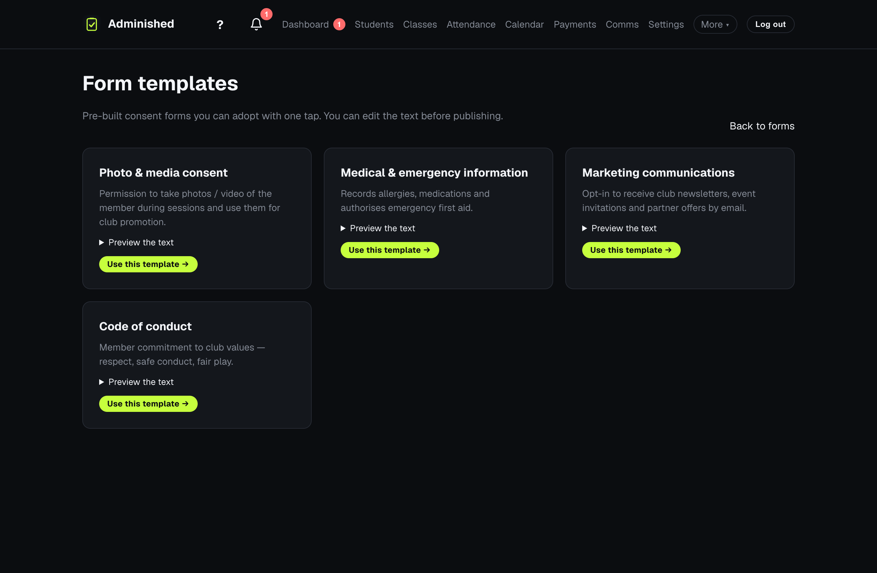Click the Adminished green checkmark logo icon
The height and width of the screenshot is (573, 877).
[x=91, y=24]
